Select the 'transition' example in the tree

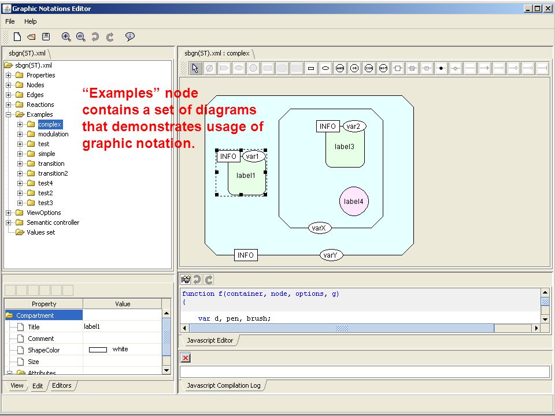[51, 164]
